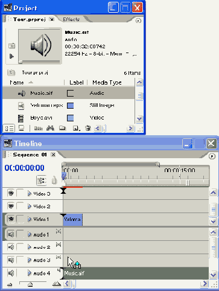Image resolution: width=219 pixels, height=291 pixels.
Task: Click the Timeline zoom slider handle
Action: (30, 284)
